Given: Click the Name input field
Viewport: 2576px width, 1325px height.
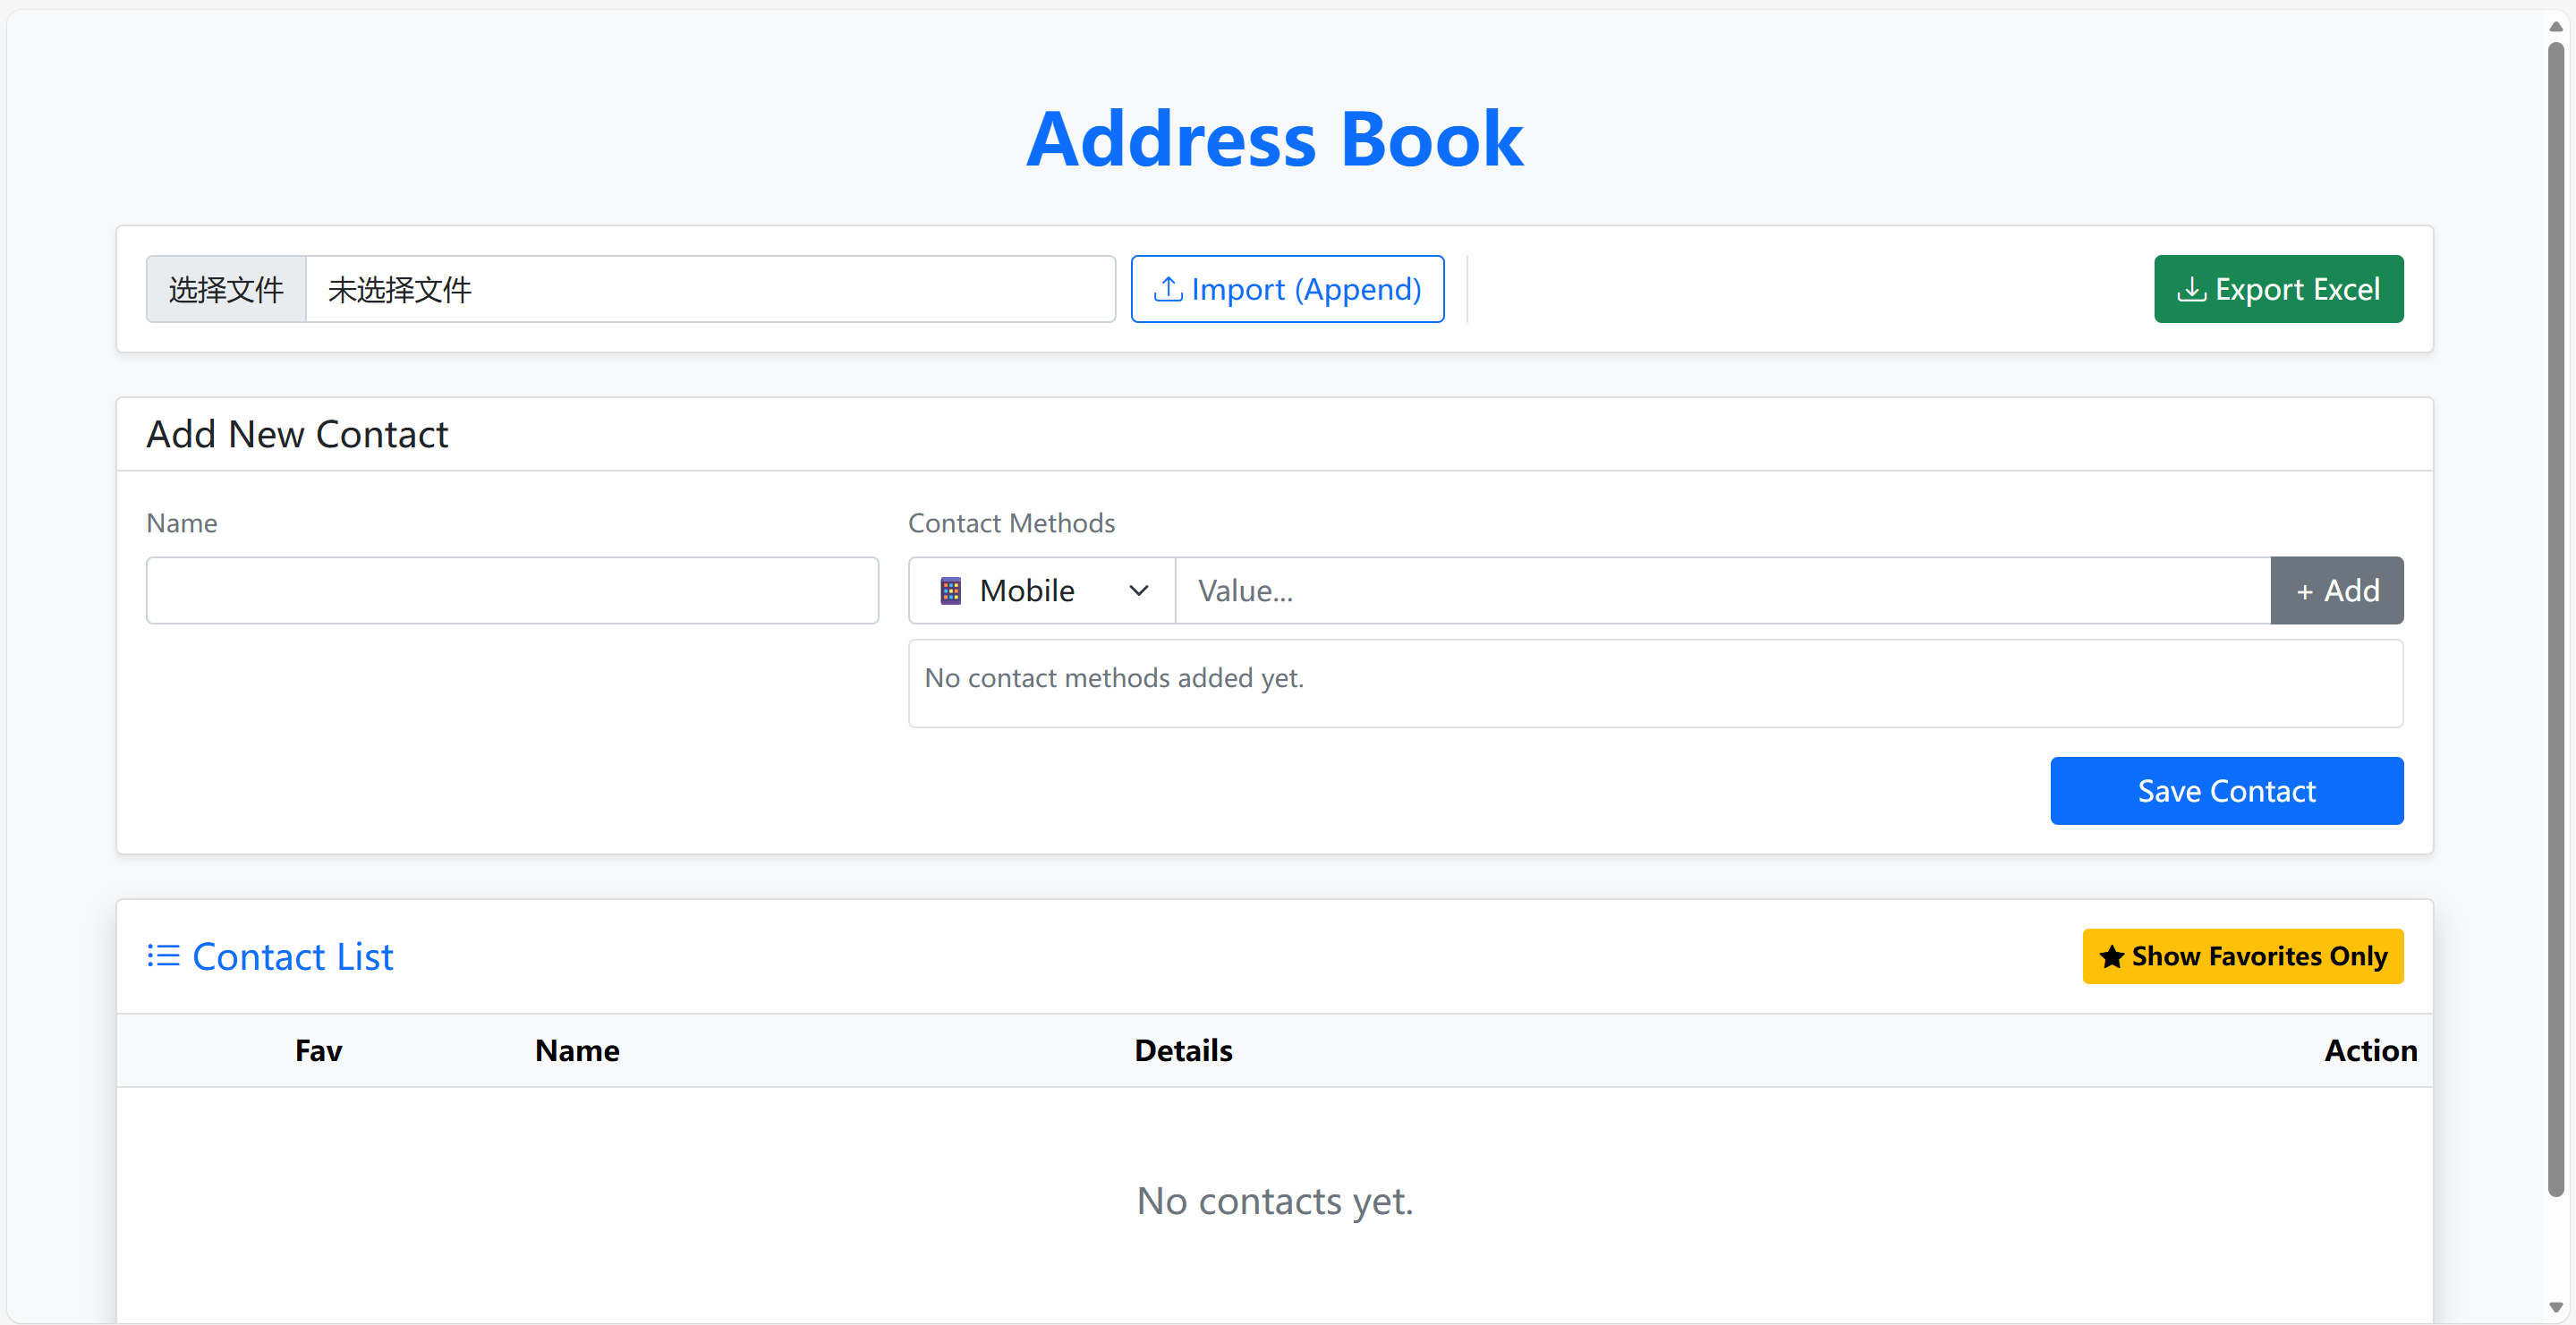Looking at the screenshot, I should 511,590.
